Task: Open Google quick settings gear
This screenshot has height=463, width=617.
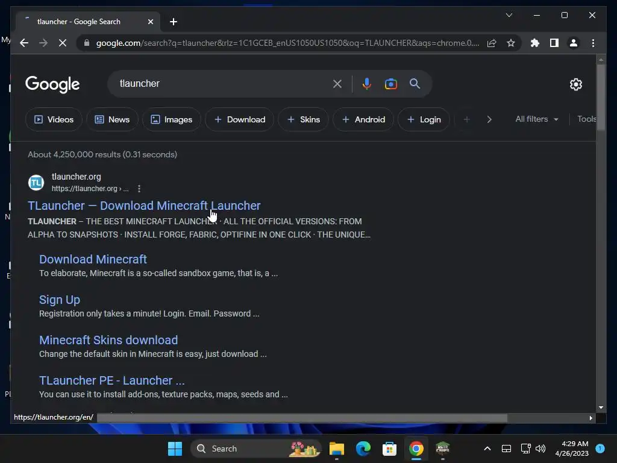Action: pos(575,84)
